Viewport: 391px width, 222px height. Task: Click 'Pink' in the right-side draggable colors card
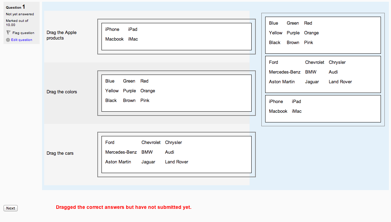click(x=309, y=43)
